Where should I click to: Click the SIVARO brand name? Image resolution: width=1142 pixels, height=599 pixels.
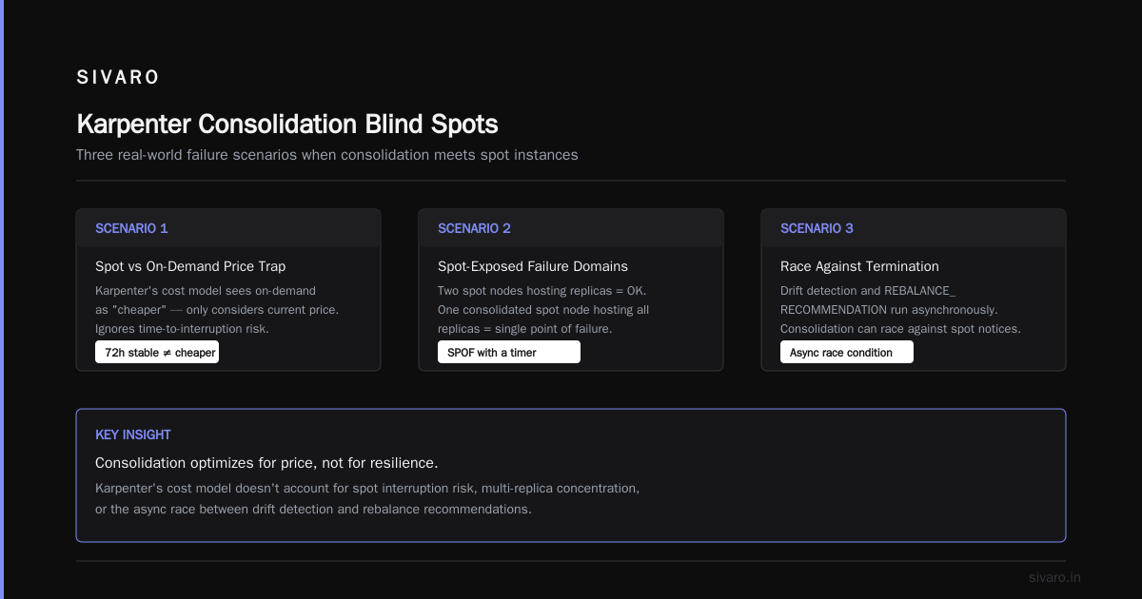click(118, 78)
